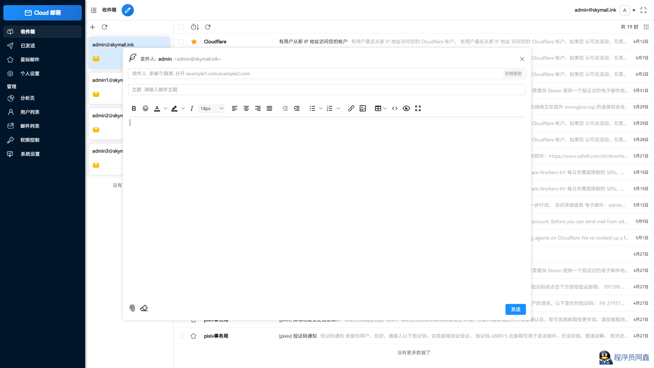Check the Cloudflare email checkbox
The width and height of the screenshot is (654, 368).
(181, 42)
